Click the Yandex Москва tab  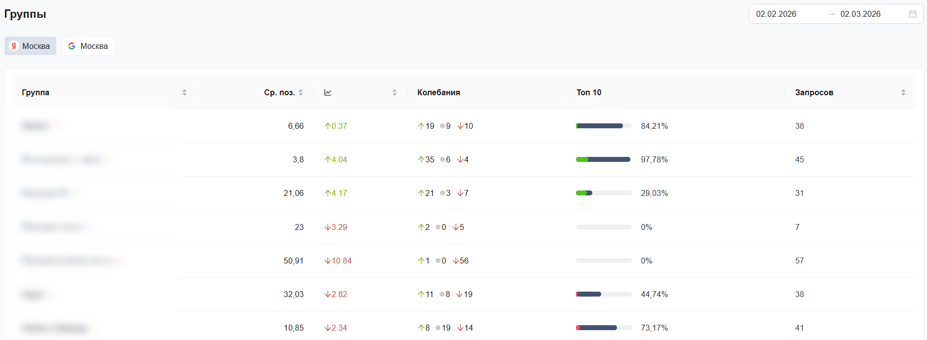31,46
